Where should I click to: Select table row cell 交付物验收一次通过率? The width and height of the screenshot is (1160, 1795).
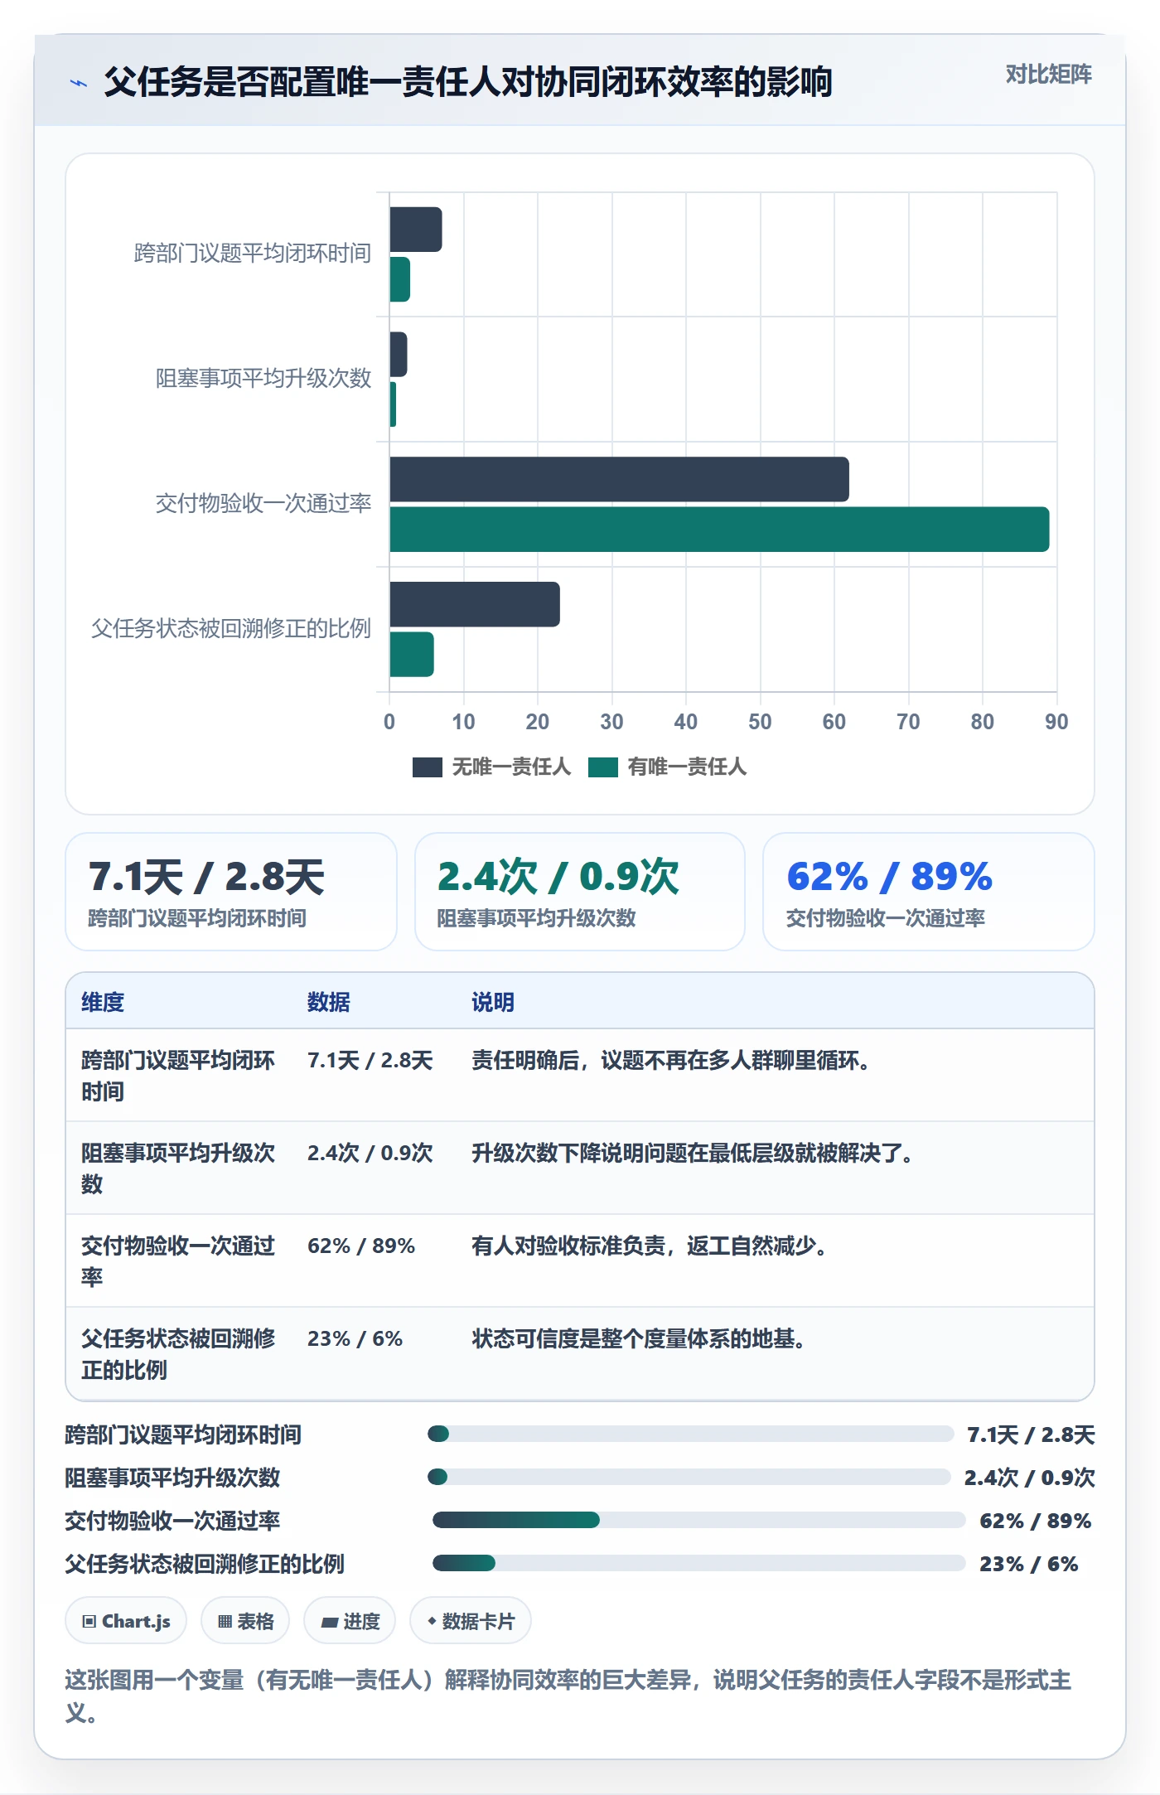[178, 1261]
